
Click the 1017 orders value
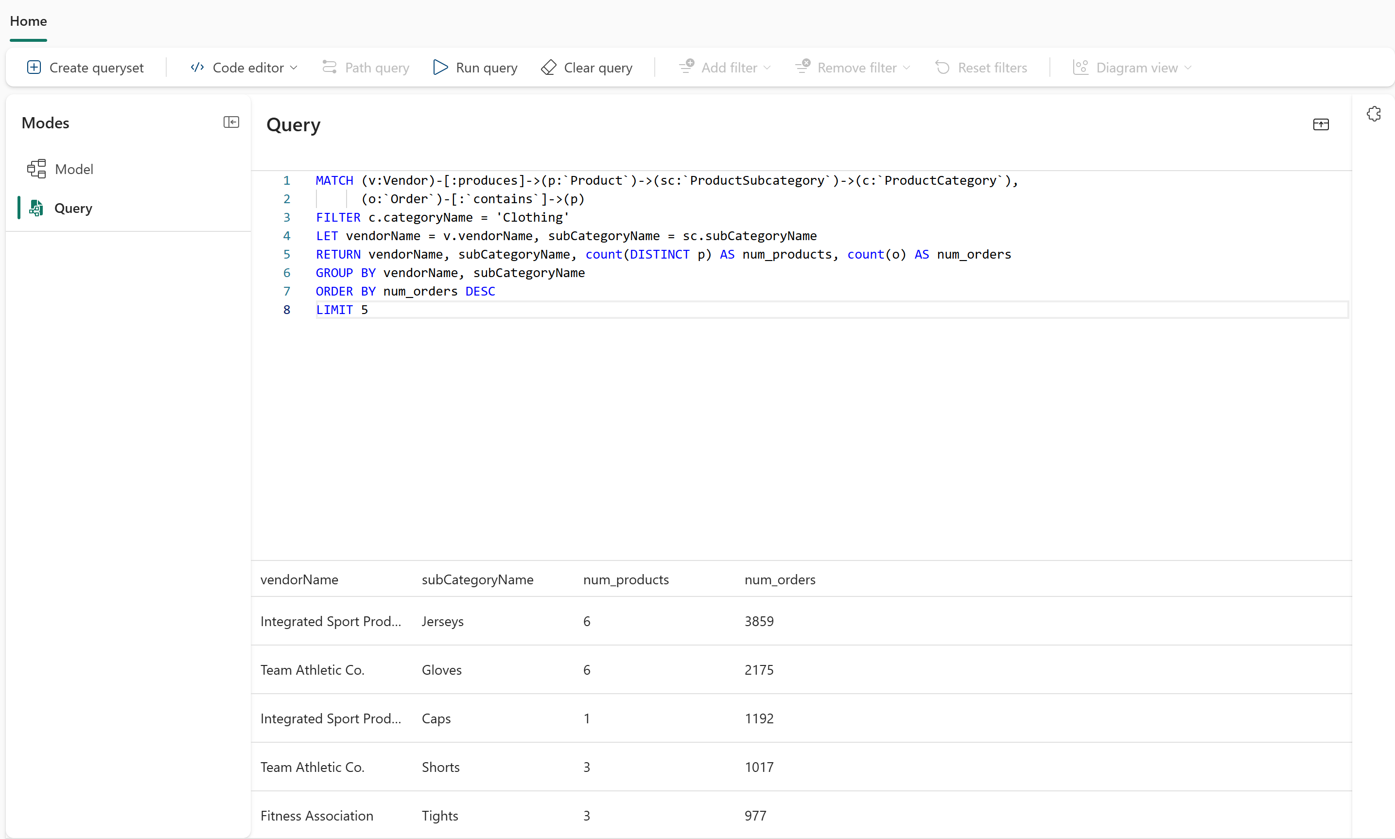[759, 767]
